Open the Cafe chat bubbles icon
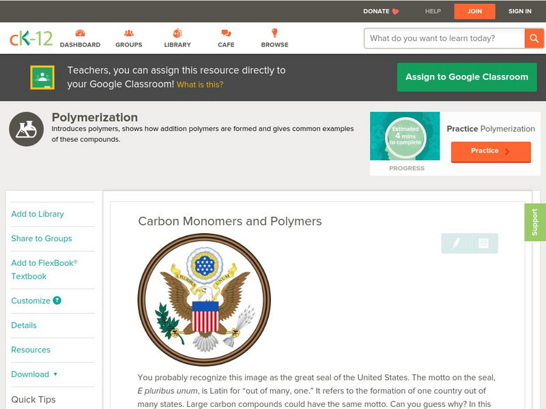Viewport: 546px width, 409px height. point(226,33)
